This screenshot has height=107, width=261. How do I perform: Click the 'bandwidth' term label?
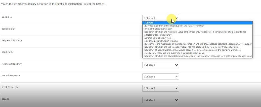(7, 52)
